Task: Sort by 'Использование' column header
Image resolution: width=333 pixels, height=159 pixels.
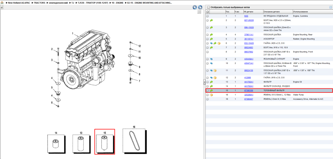Action: tap(312, 12)
